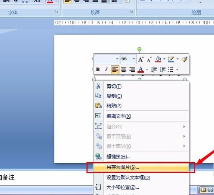Viewport: 214px width, 195px height.
Task: Open the font name dropdown
Action: pos(117,59)
